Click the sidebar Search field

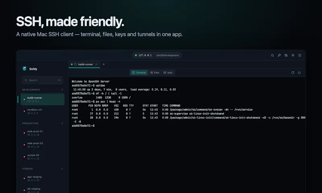point(42,80)
